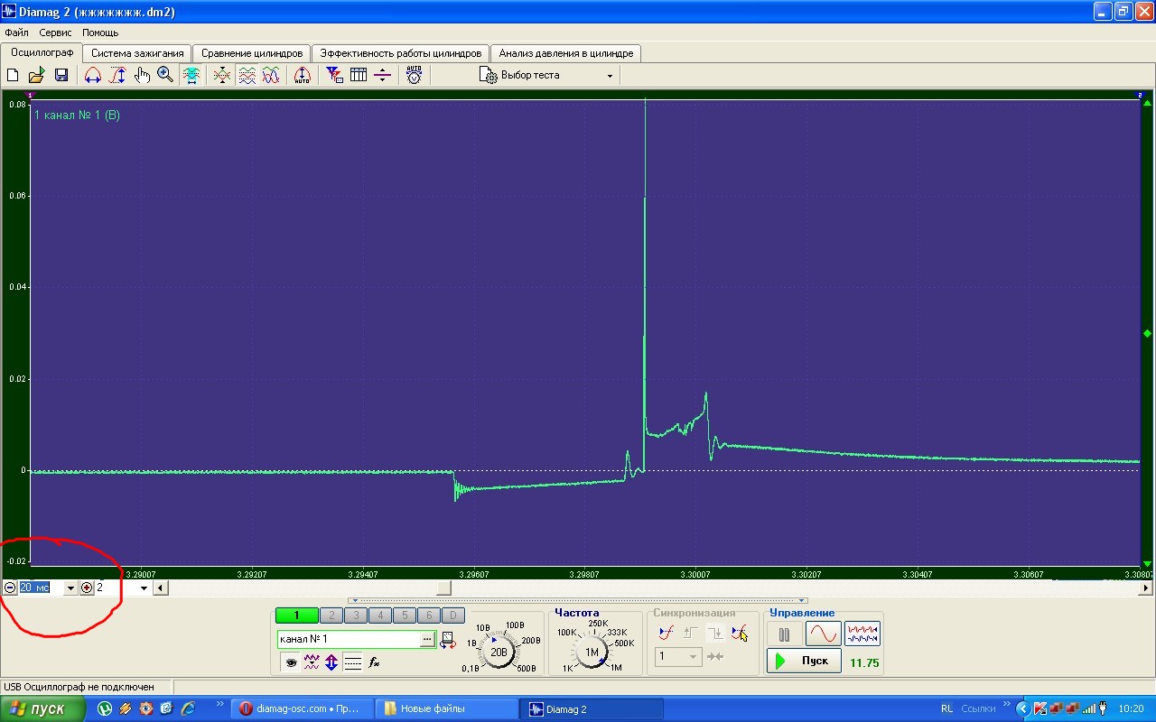Image resolution: width=1156 pixels, height=722 pixels.
Task: Switch to Эффективность работы цилиндров tab
Action: pos(401,53)
